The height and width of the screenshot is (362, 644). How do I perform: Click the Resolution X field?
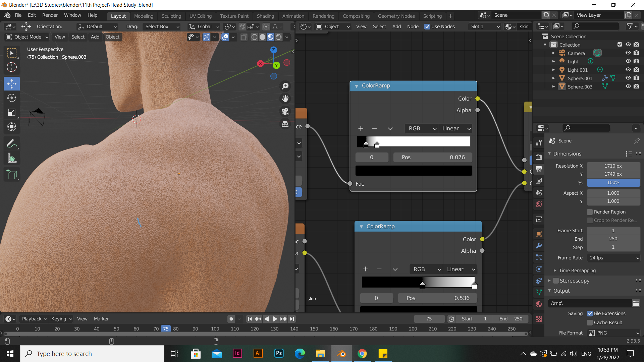[x=613, y=166]
